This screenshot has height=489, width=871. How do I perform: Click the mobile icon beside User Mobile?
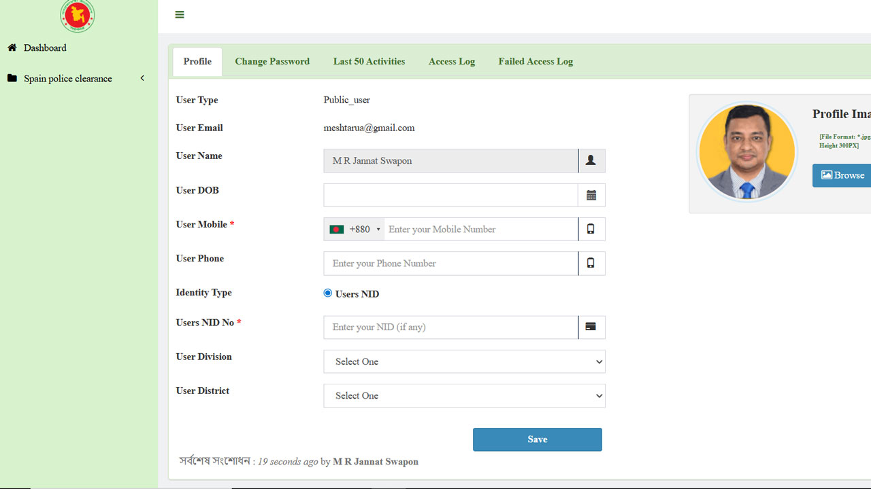(x=591, y=229)
